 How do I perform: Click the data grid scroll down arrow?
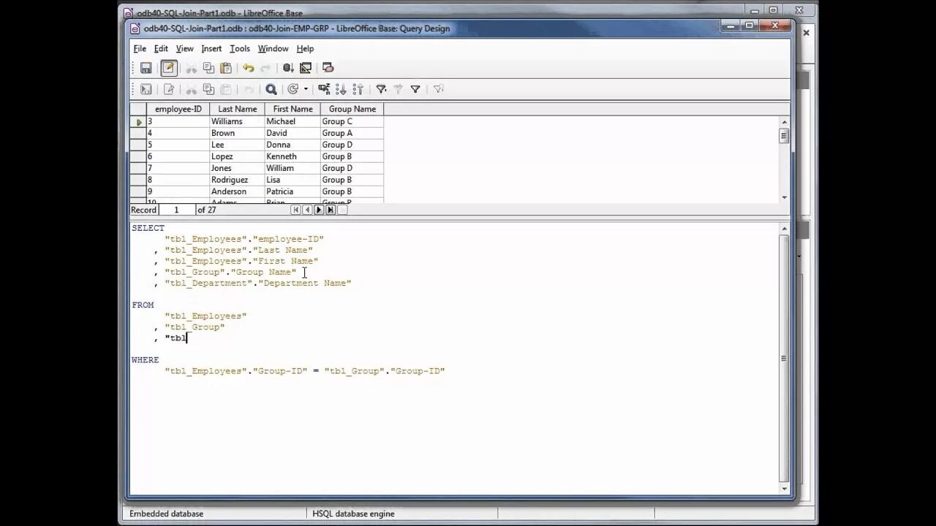pyautogui.click(x=784, y=197)
